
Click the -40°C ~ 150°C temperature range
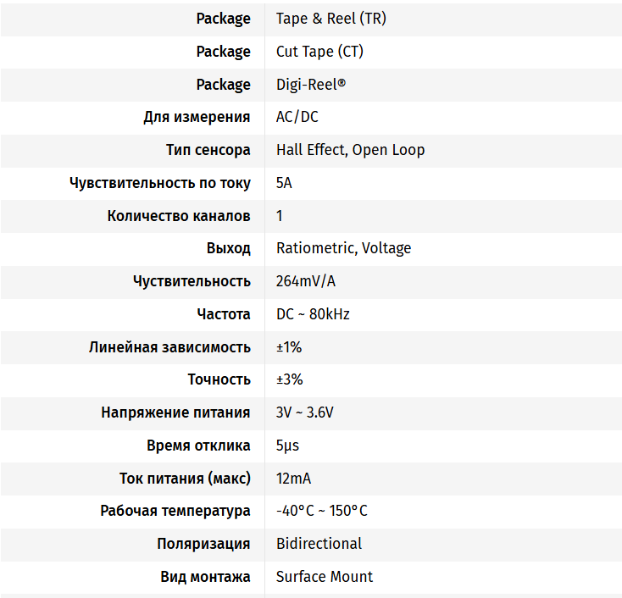(322, 511)
